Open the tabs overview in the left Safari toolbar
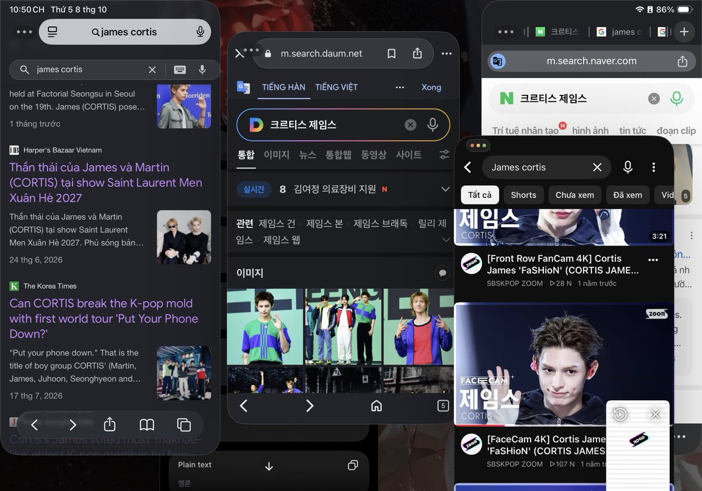 pos(184,424)
